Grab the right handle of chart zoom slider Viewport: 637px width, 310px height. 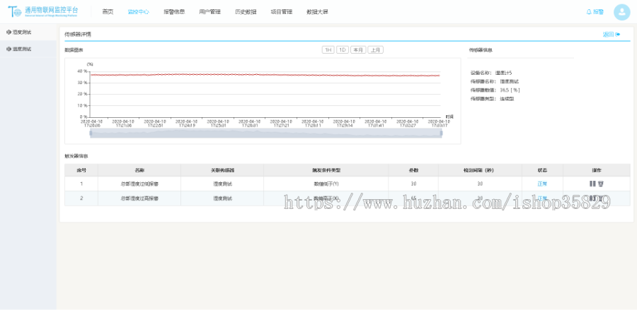pos(441,133)
